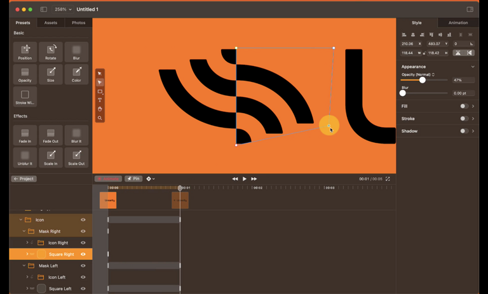Collapse the Mask Right folder
Screen dimensions: 488x294
(x=24, y=232)
